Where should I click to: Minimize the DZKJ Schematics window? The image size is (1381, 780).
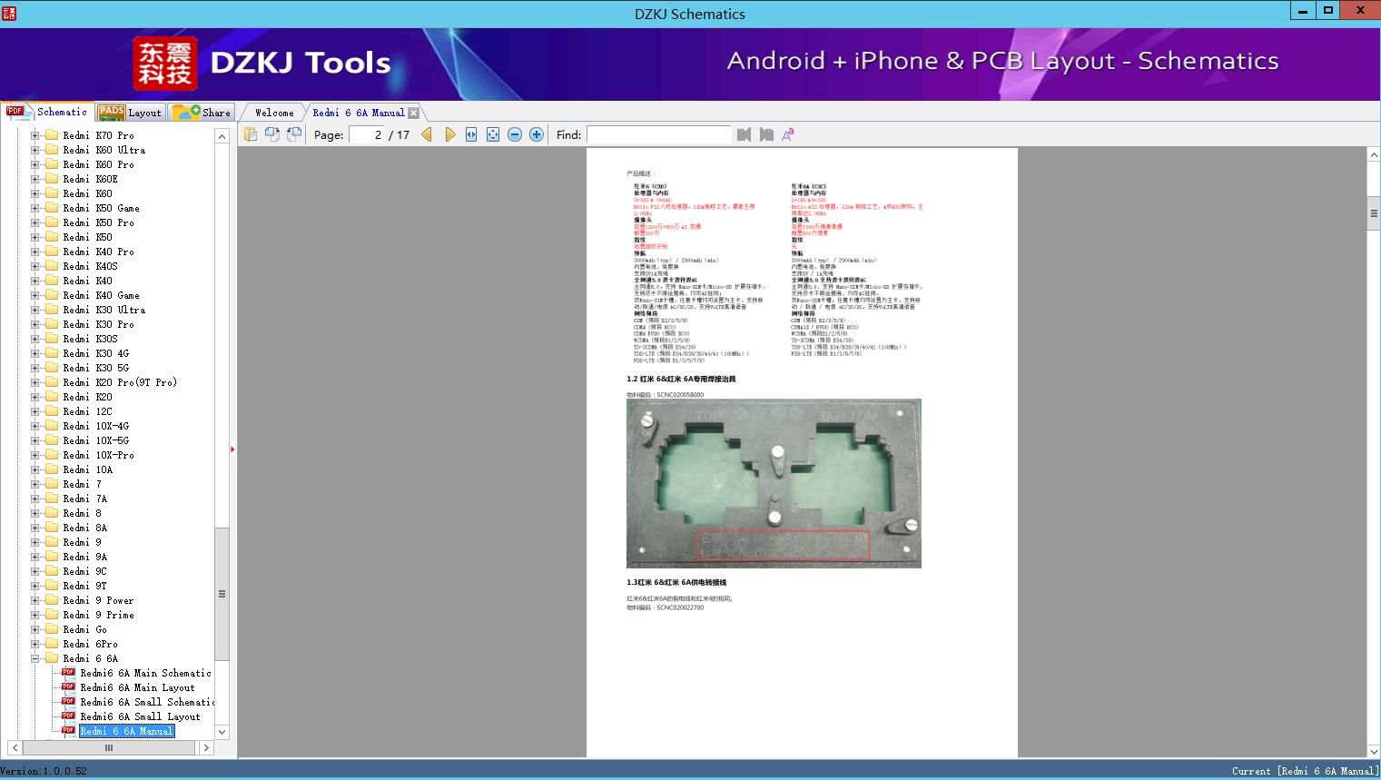[x=1303, y=11]
